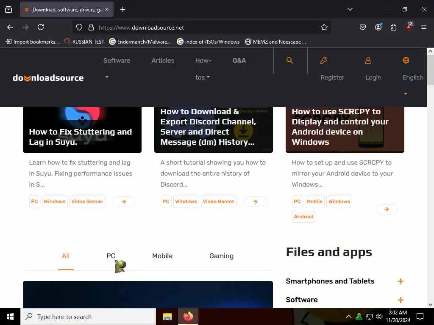This screenshot has height=325, width=434.
Task: Open Firefox account icon
Action: click(378, 27)
